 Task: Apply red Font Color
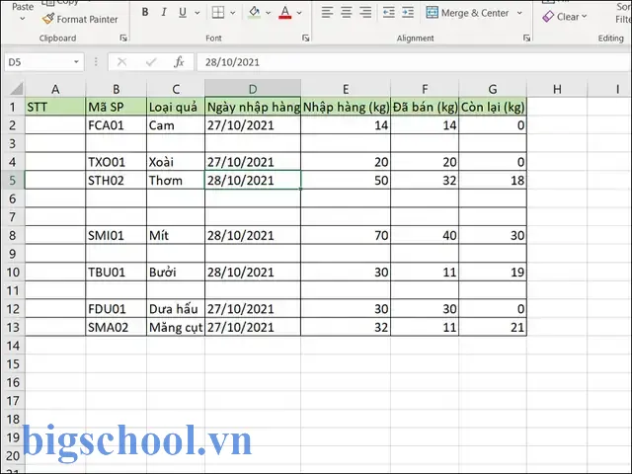tap(285, 13)
